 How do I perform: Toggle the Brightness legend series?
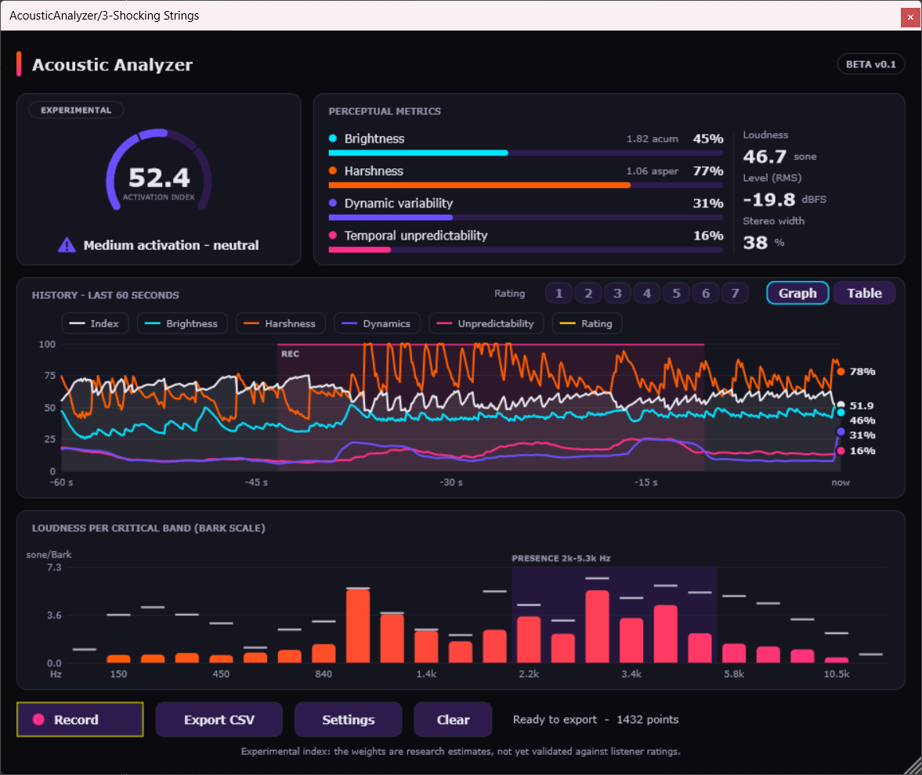[183, 323]
